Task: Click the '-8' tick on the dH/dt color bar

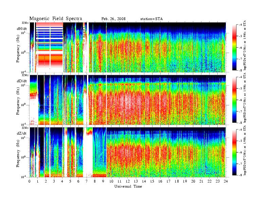Action: [240, 70]
